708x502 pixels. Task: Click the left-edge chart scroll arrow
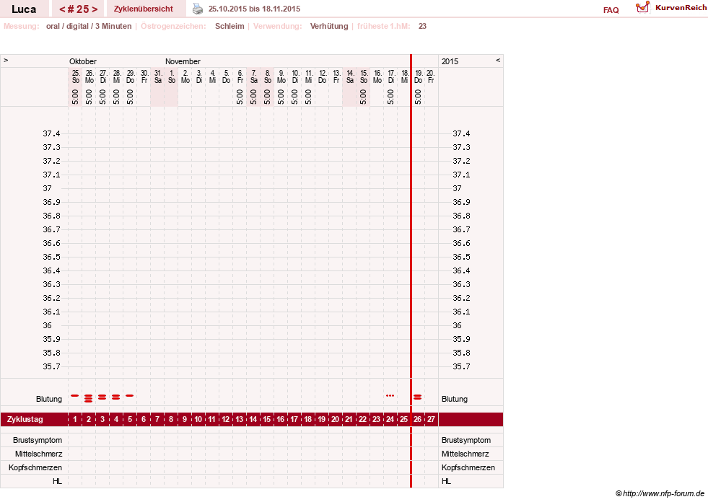(6, 60)
